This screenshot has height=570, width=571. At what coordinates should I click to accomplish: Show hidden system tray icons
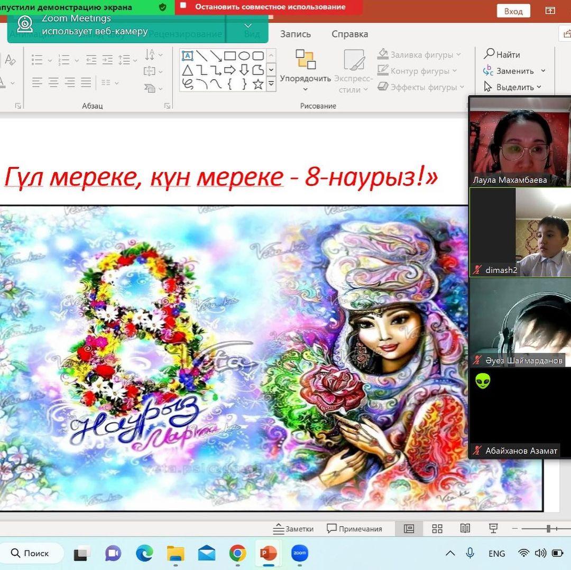450,553
